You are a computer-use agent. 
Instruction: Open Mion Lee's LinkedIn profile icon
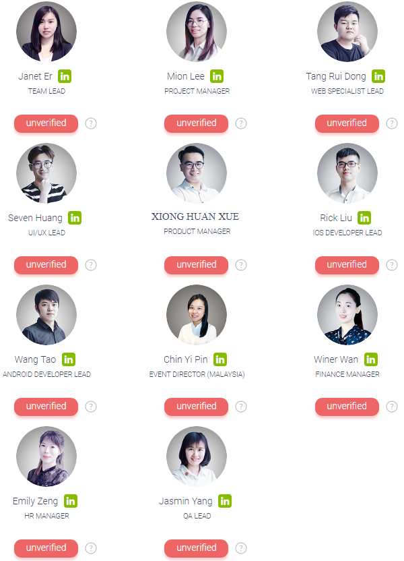217,76
